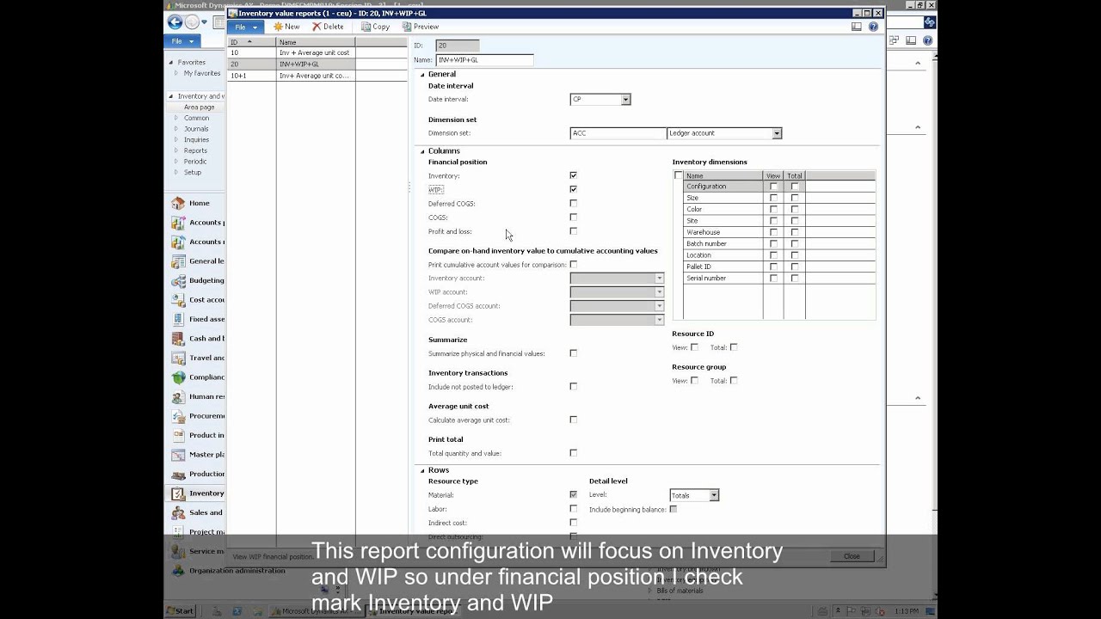The height and width of the screenshot is (619, 1101).
Task: Click the Windows Start button
Action: 181,611
